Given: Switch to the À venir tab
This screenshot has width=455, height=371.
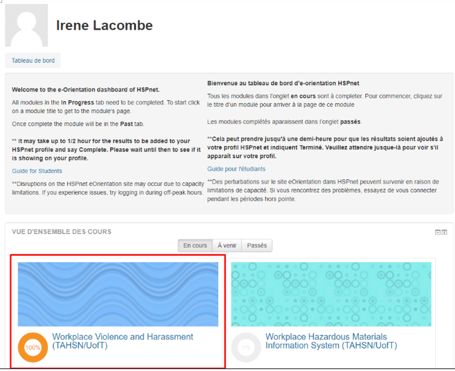Looking at the screenshot, I should coord(227,245).
